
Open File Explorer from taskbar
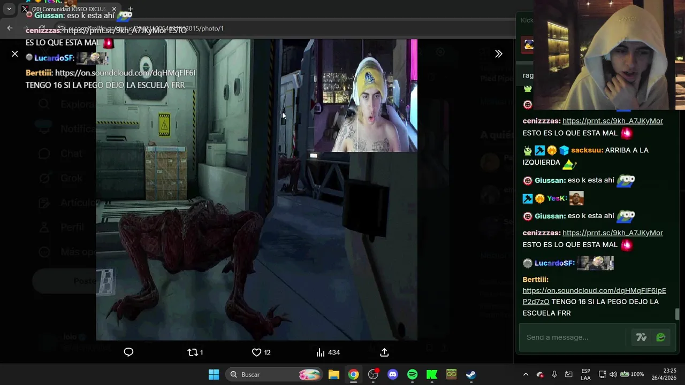coord(334,374)
